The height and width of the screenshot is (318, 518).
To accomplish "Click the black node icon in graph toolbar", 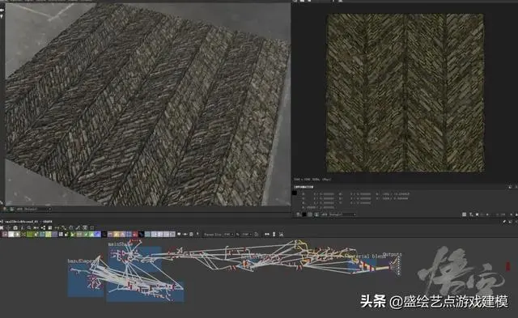I will pos(104,235).
